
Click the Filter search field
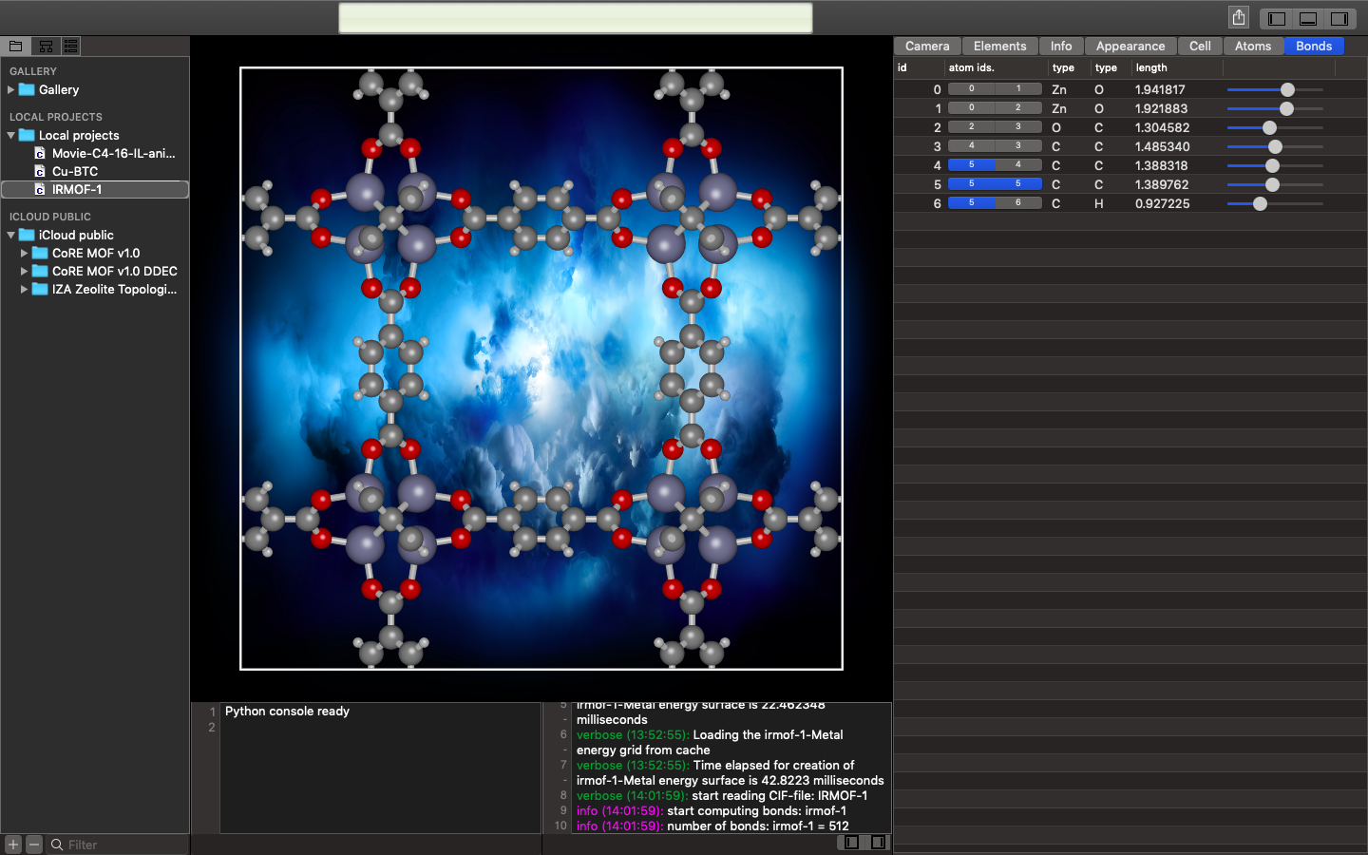coord(117,845)
